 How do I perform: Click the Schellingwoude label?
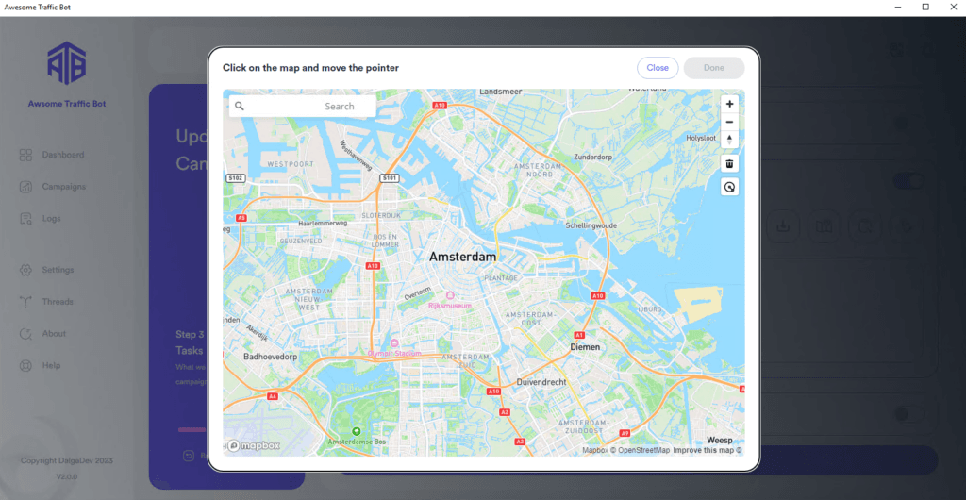click(x=591, y=226)
